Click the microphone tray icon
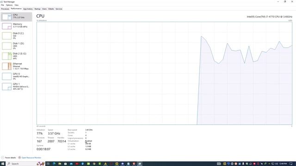The width and height of the screenshot is (296, 166). (x=243, y=164)
